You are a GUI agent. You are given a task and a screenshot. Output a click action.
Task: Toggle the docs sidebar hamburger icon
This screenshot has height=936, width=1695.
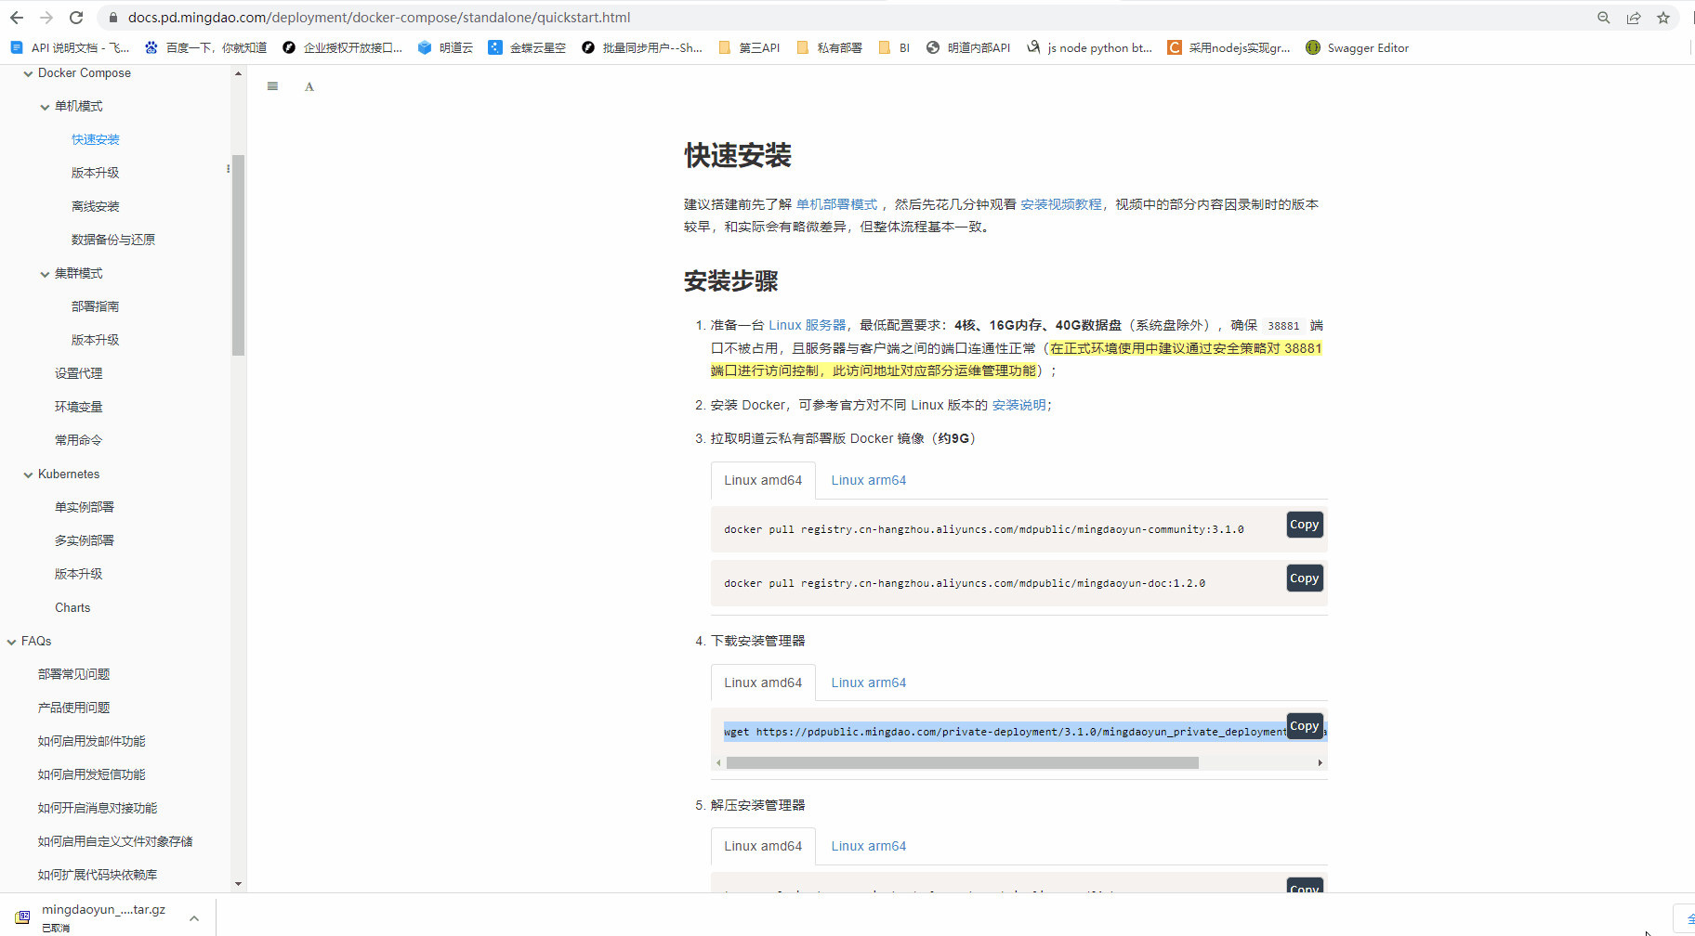point(272,86)
